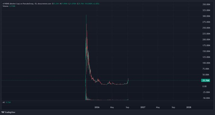This screenshot has height=115, width=215.
Task: Click the volume value 2.112M
Action: tap(12, 6)
